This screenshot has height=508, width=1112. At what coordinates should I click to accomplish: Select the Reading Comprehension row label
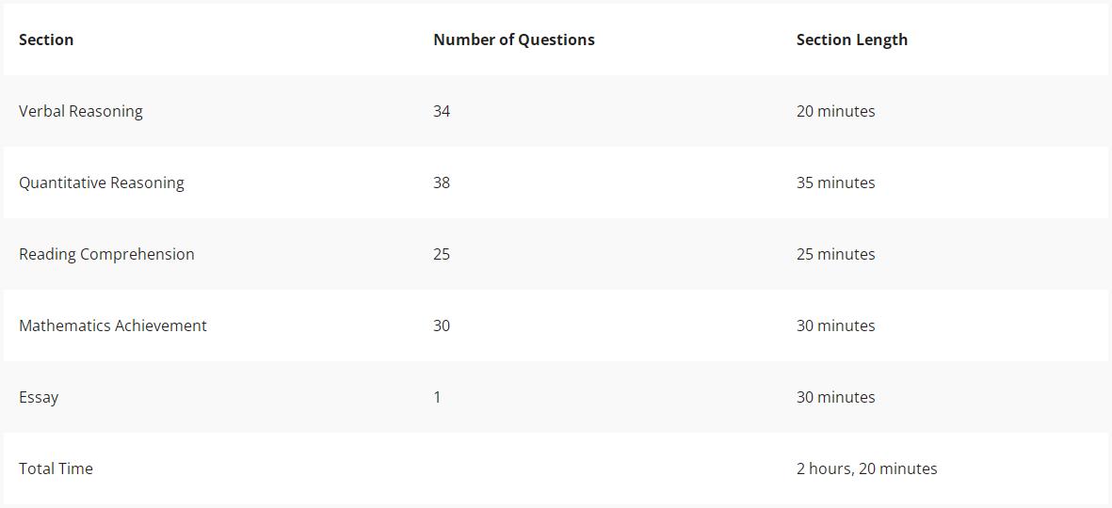pos(106,254)
